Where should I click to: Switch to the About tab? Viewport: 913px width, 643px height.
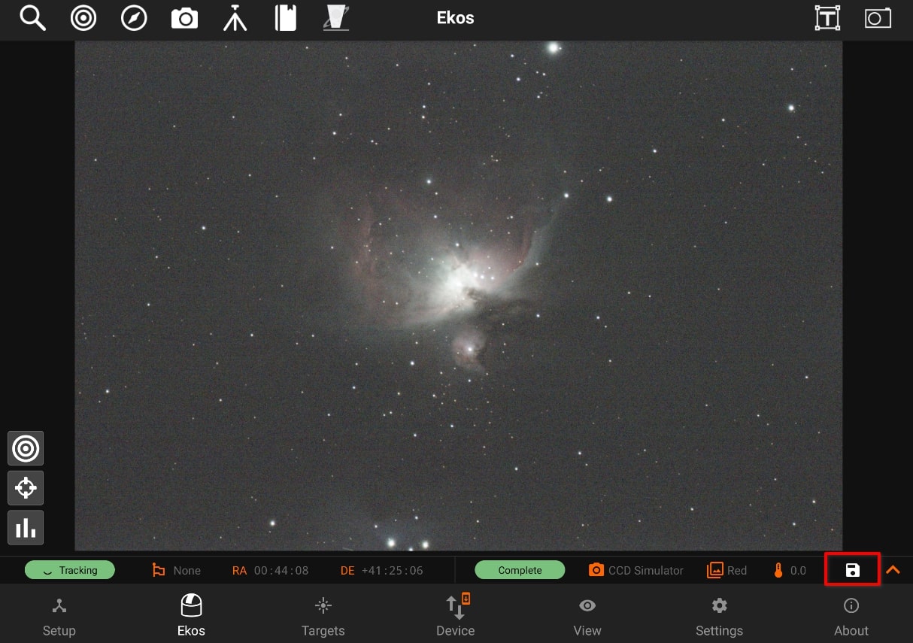click(851, 617)
